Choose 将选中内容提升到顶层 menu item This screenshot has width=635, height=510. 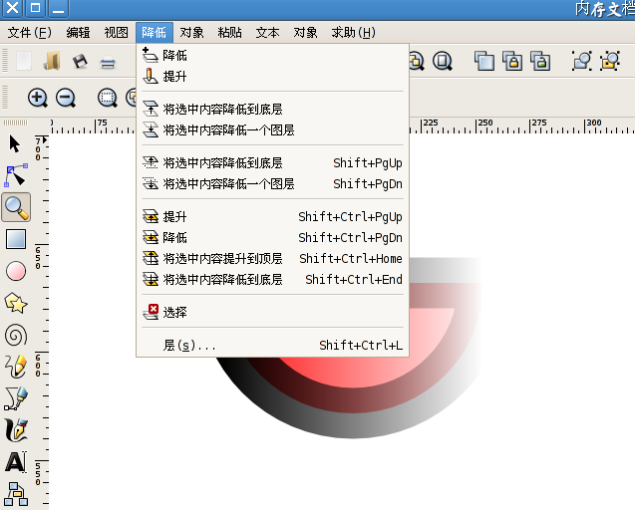pos(272,259)
